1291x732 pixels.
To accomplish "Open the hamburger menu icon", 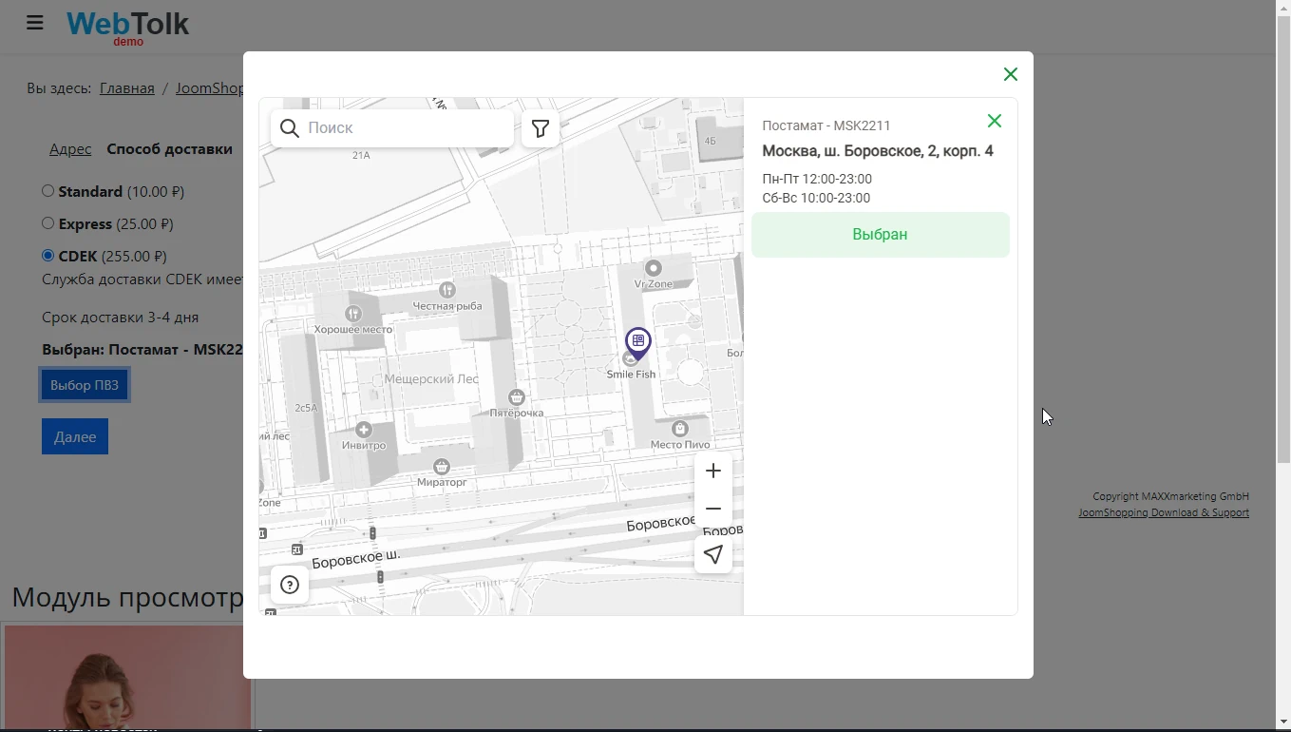I will (35, 23).
